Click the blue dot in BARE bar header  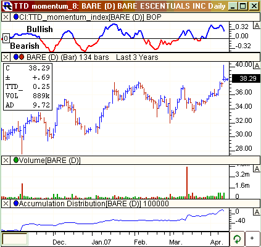(16, 57)
